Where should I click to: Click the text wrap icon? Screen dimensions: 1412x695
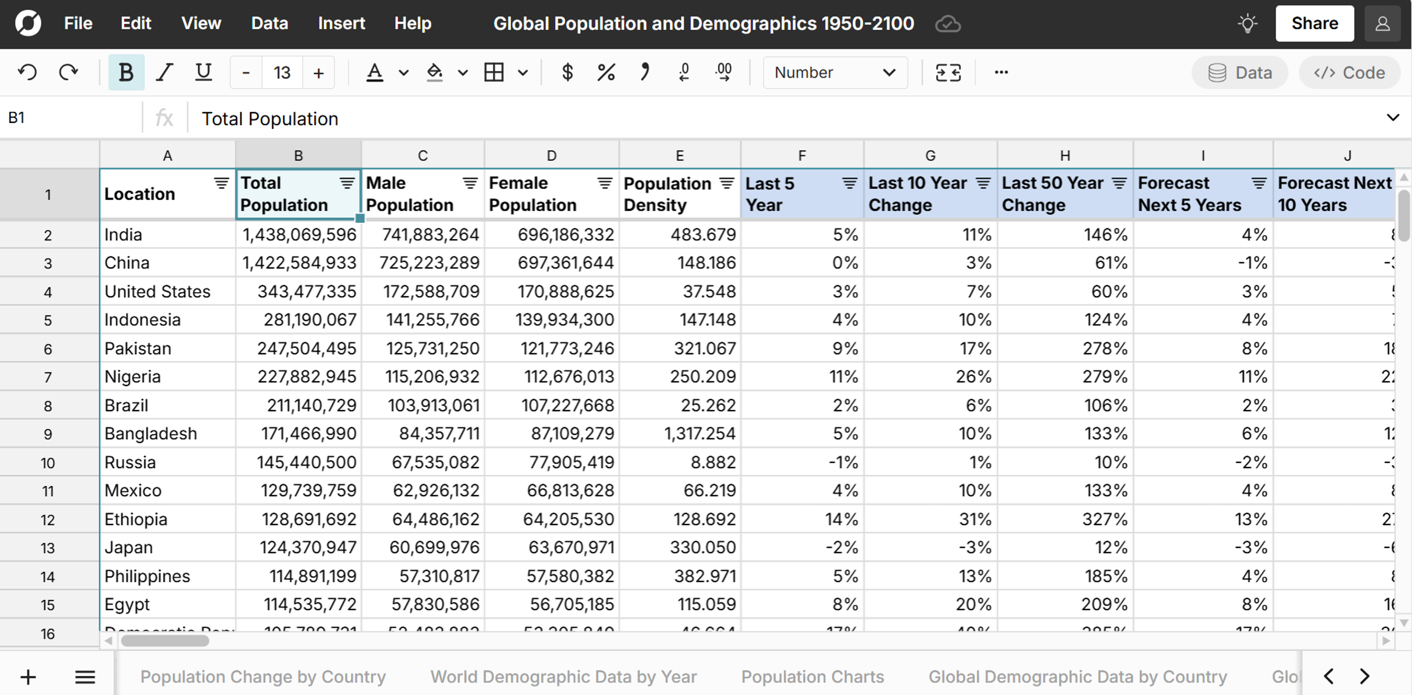coord(948,72)
